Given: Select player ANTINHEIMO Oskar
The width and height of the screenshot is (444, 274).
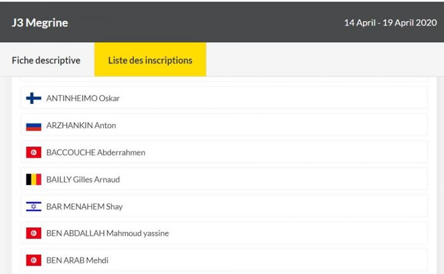Looking at the screenshot, I should [x=83, y=98].
